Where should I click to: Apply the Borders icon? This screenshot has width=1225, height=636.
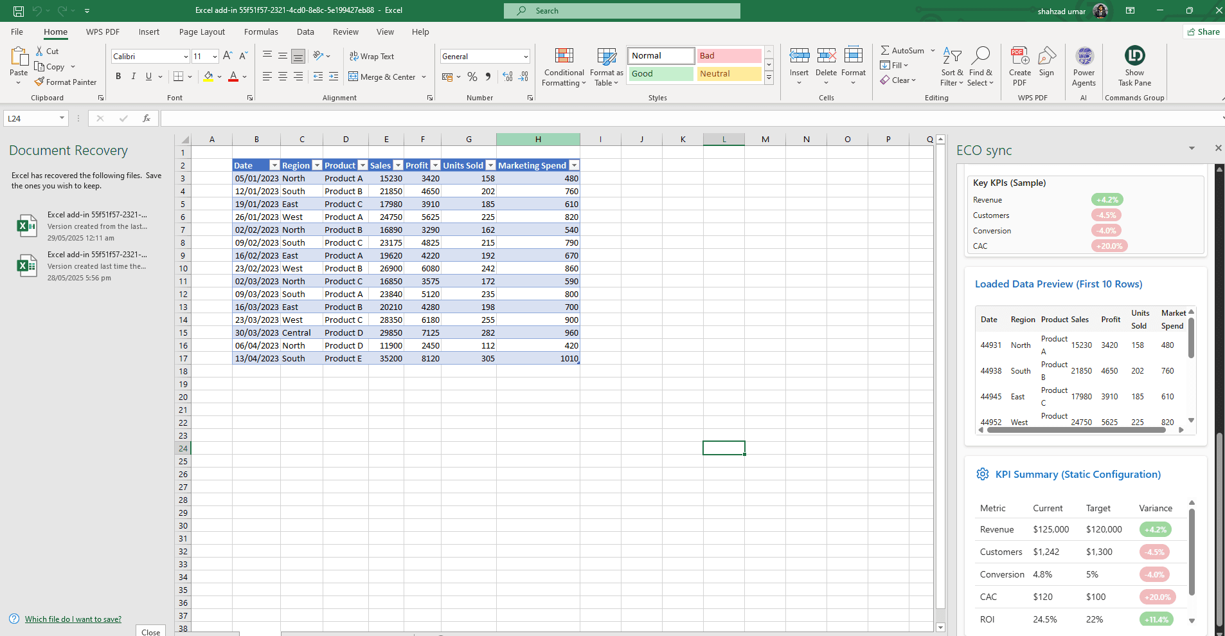tap(179, 77)
